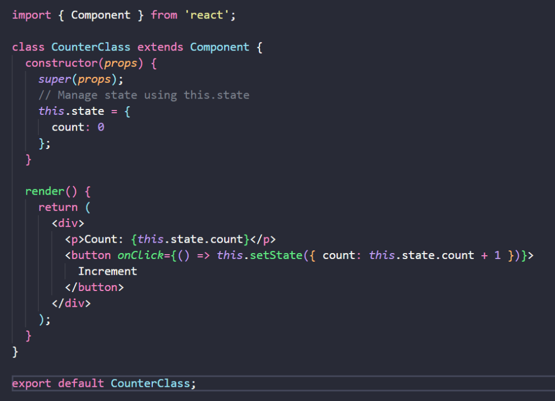Click the export keyword on the last line
Viewport: 555px width, 401px height.
[31, 383]
